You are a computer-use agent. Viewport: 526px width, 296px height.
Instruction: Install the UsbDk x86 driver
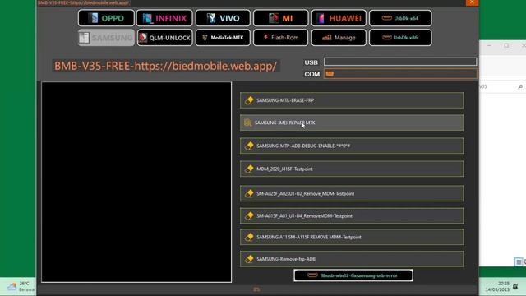400,38
